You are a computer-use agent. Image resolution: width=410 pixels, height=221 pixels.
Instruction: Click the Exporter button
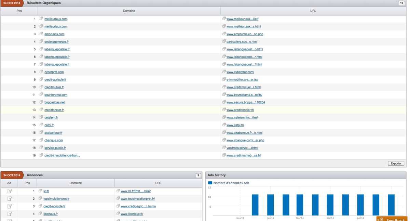click(x=396, y=163)
